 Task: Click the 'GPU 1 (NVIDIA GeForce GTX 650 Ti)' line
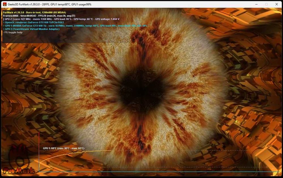[75, 26]
